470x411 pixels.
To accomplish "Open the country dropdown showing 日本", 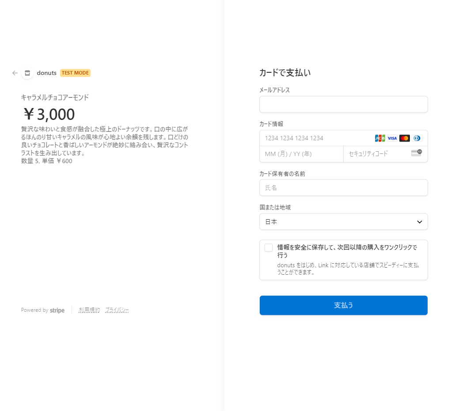I will coord(344,222).
